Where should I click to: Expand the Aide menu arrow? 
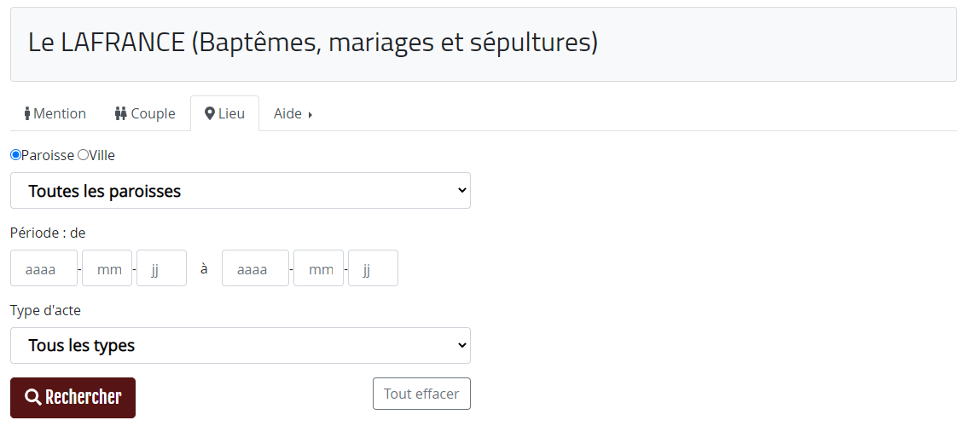coord(310,115)
